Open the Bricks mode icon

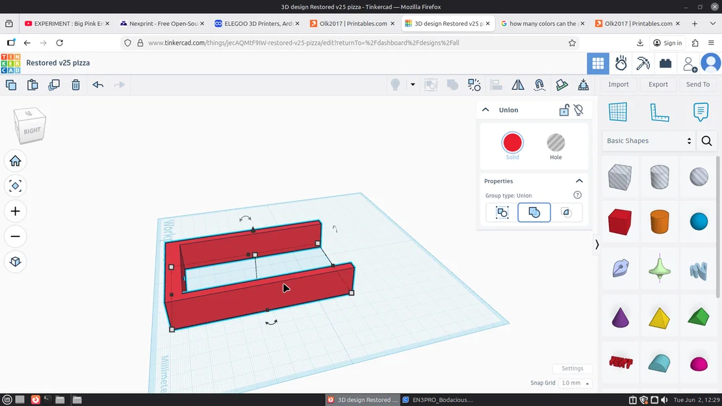[x=665, y=64]
